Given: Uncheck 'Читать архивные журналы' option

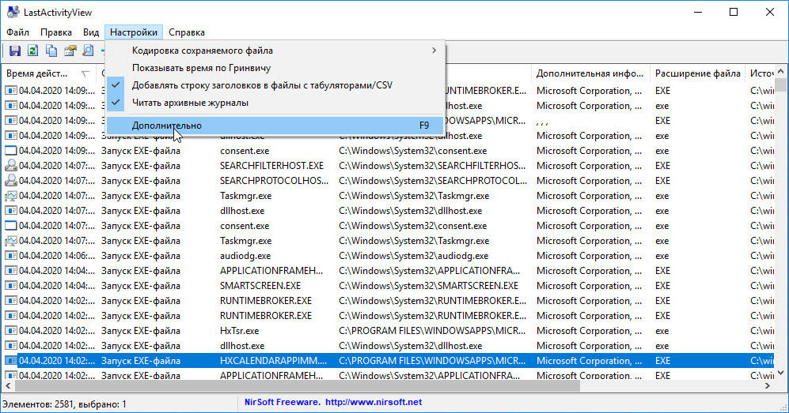Looking at the screenshot, I should 275,103.
